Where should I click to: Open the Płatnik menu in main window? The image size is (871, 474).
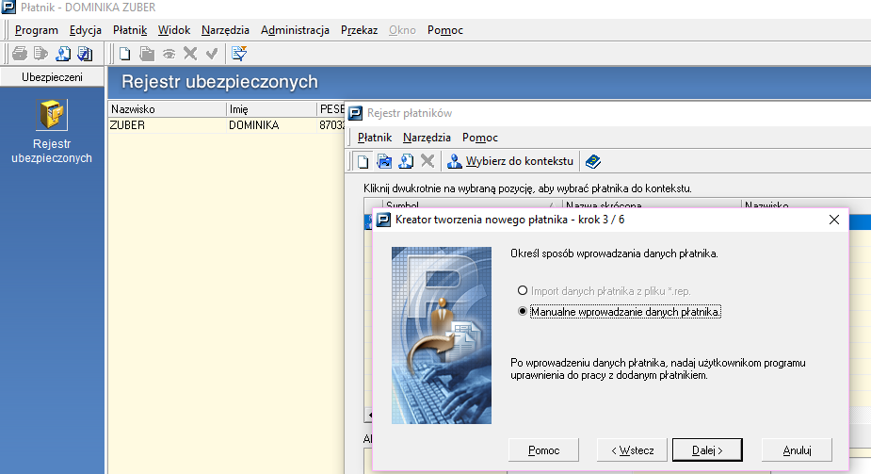coord(129,30)
